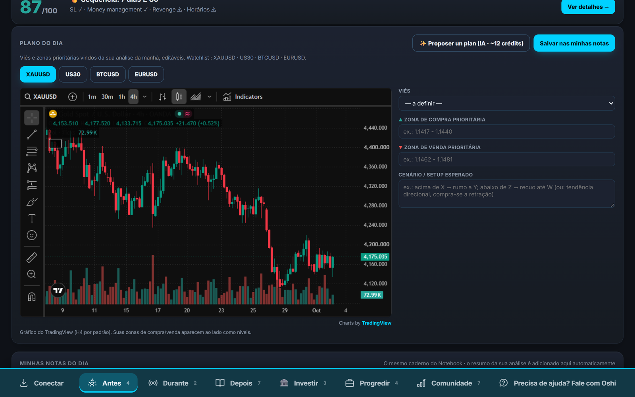Open Depois in bottom navigation

coord(238,383)
